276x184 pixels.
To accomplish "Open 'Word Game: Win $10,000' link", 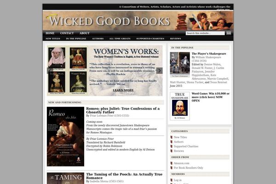I will 211,97.
